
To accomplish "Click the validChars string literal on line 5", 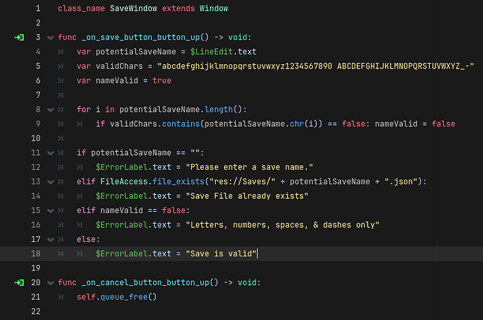I will [x=316, y=66].
